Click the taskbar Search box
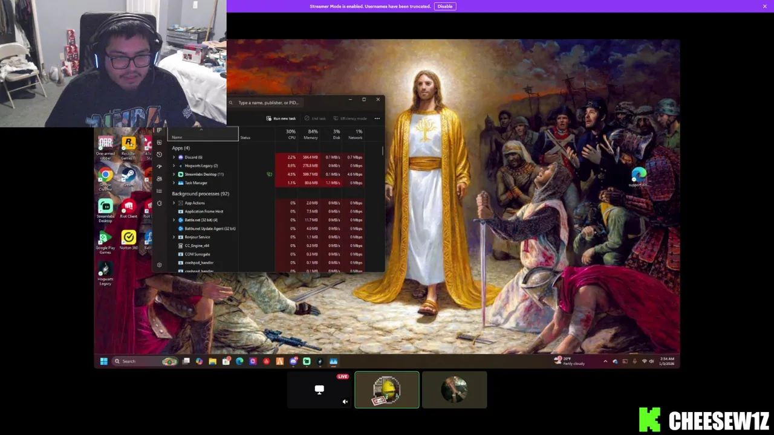Viewport: 774px width, 435px height. 144,361
